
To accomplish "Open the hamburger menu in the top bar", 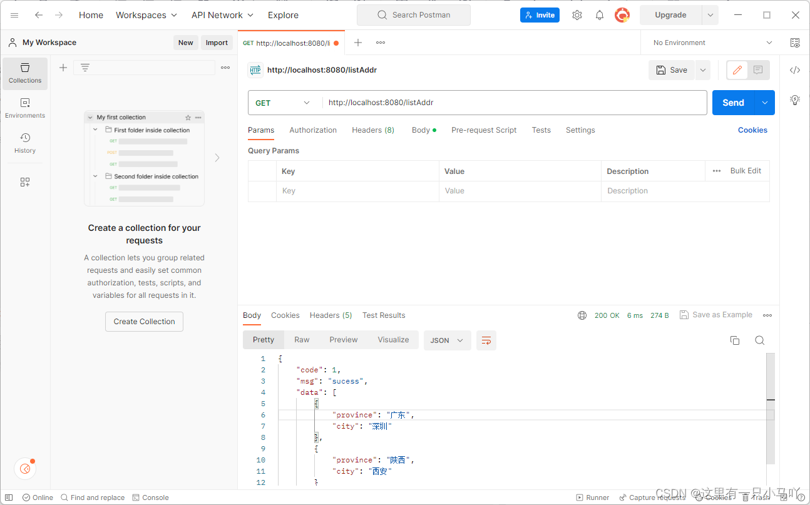I will (14, 15).
